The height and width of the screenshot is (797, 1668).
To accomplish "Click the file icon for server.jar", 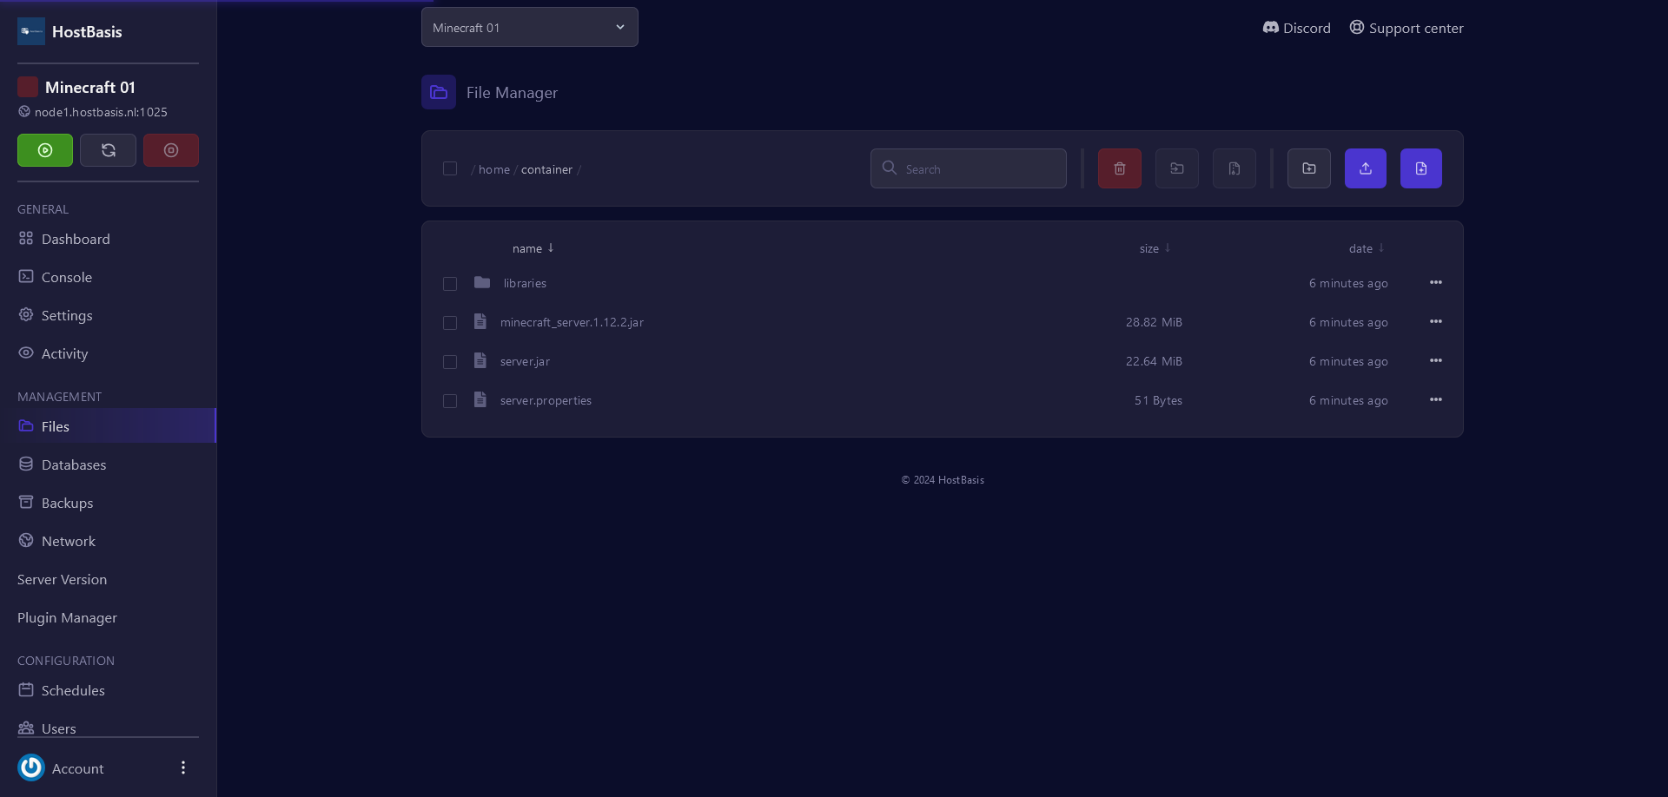I will (480, 360).
